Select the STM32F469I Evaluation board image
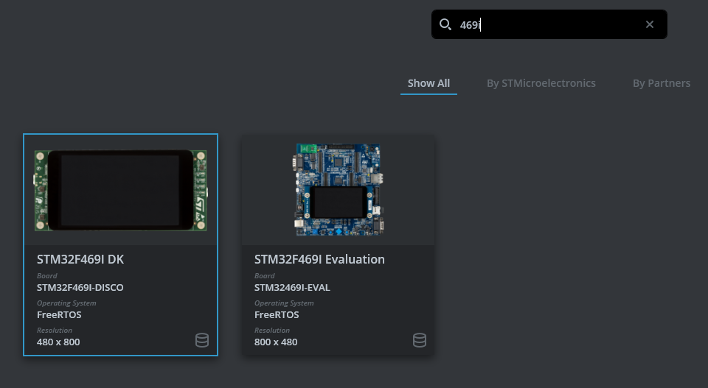 pos(338,189)
